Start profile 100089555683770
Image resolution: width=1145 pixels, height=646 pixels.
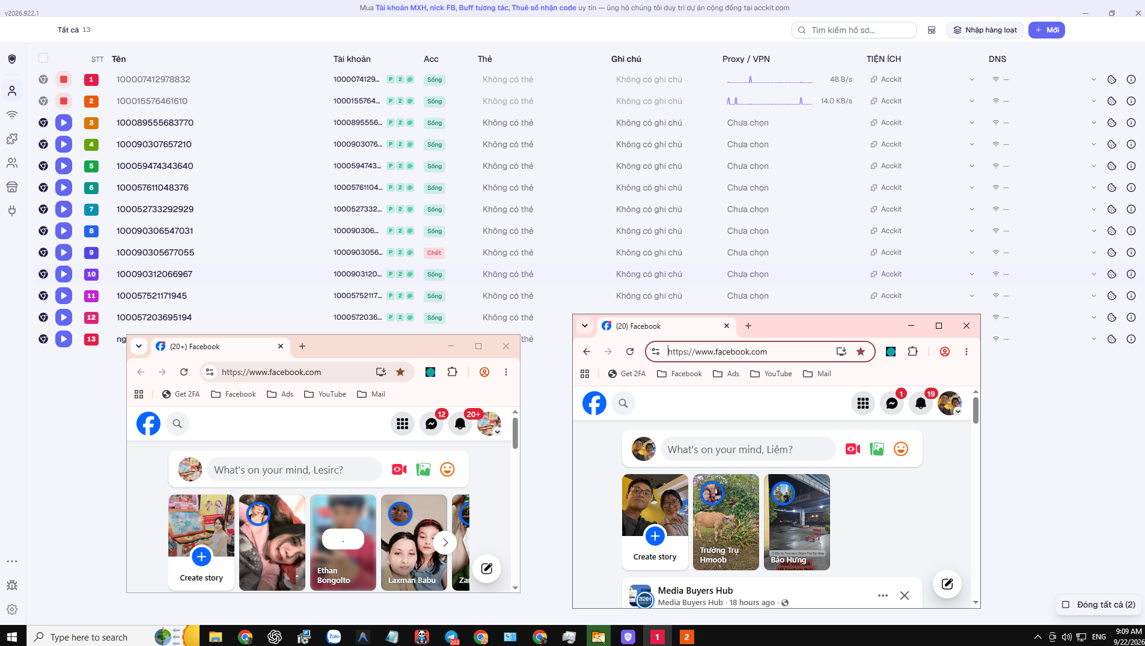(x=64, y=123)
